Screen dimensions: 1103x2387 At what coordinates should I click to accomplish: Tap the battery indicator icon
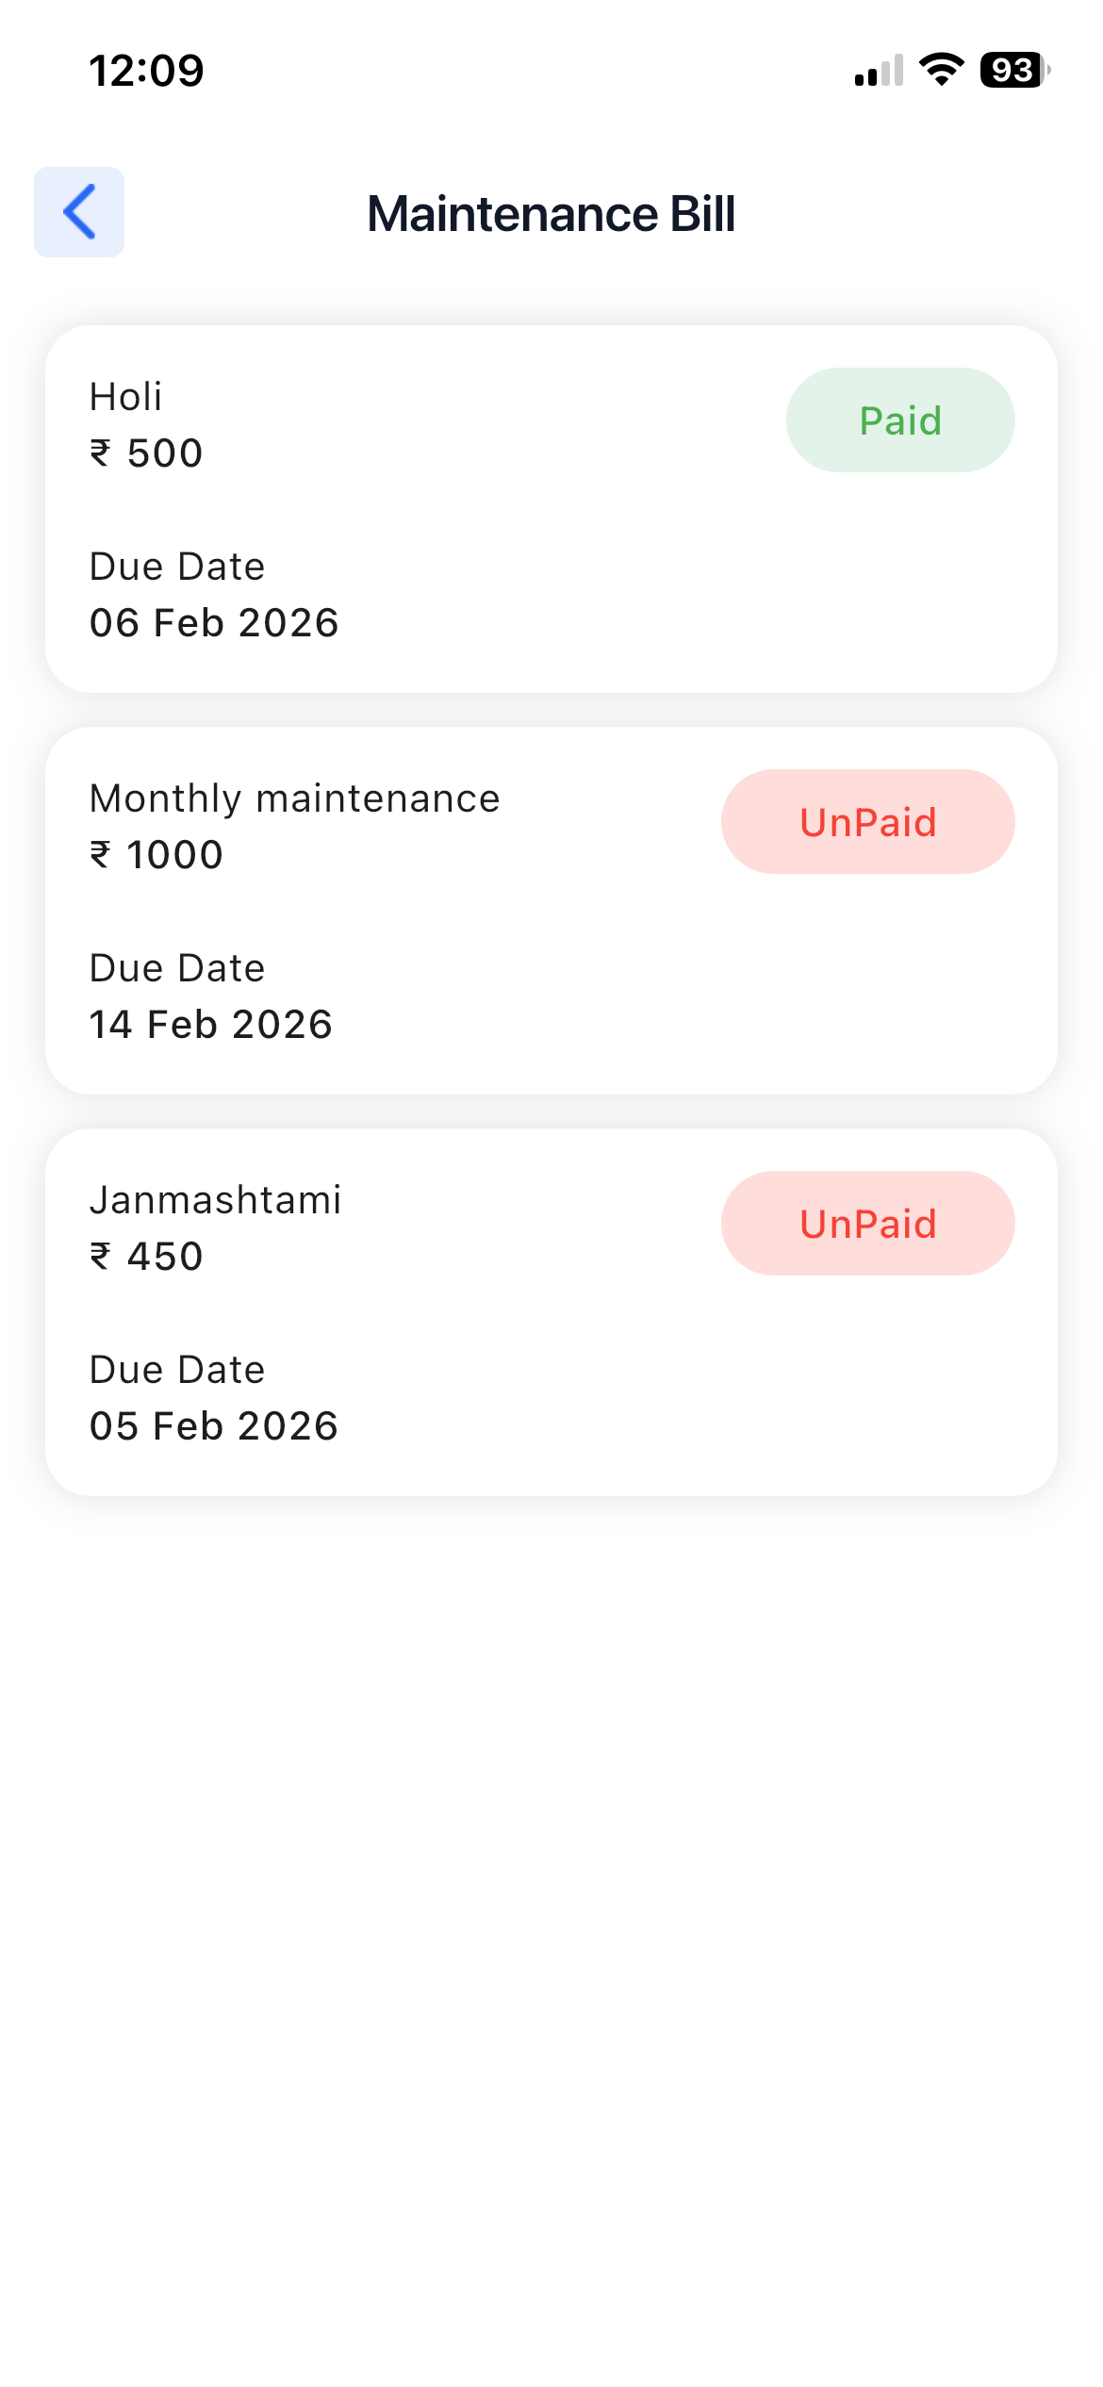click(x=1014, y=70)
